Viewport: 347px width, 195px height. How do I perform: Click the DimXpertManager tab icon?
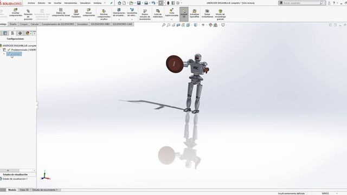tap(20, 33)
